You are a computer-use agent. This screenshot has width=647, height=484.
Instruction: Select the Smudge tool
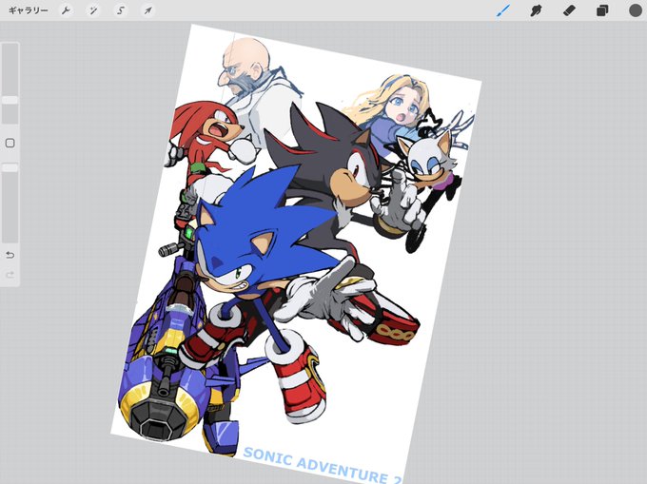click(536, 10)
